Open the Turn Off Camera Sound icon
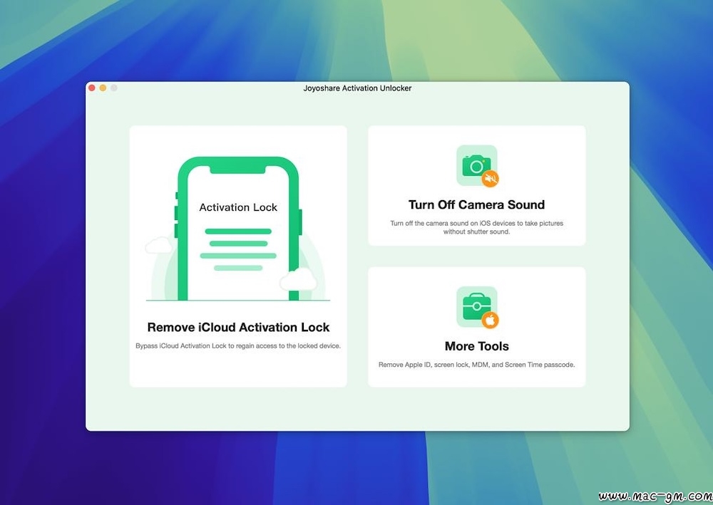713x505 pixels. pos(477,166)
